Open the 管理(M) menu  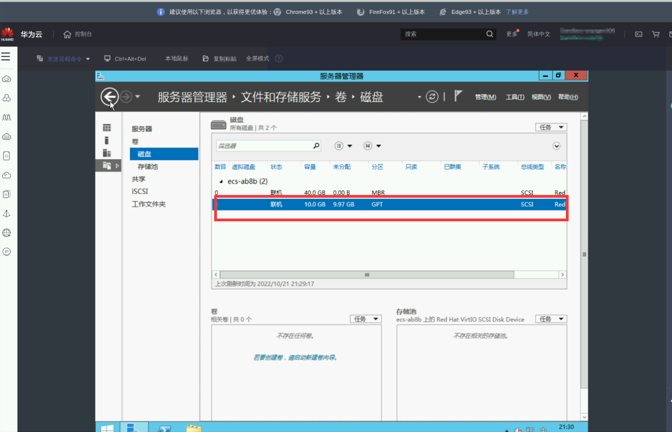click(x=485, y=97)
